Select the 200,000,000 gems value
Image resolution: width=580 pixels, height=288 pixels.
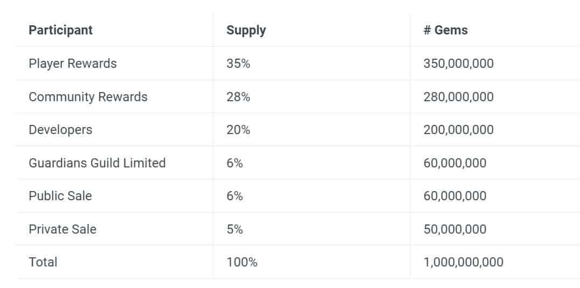click(458, 130)
